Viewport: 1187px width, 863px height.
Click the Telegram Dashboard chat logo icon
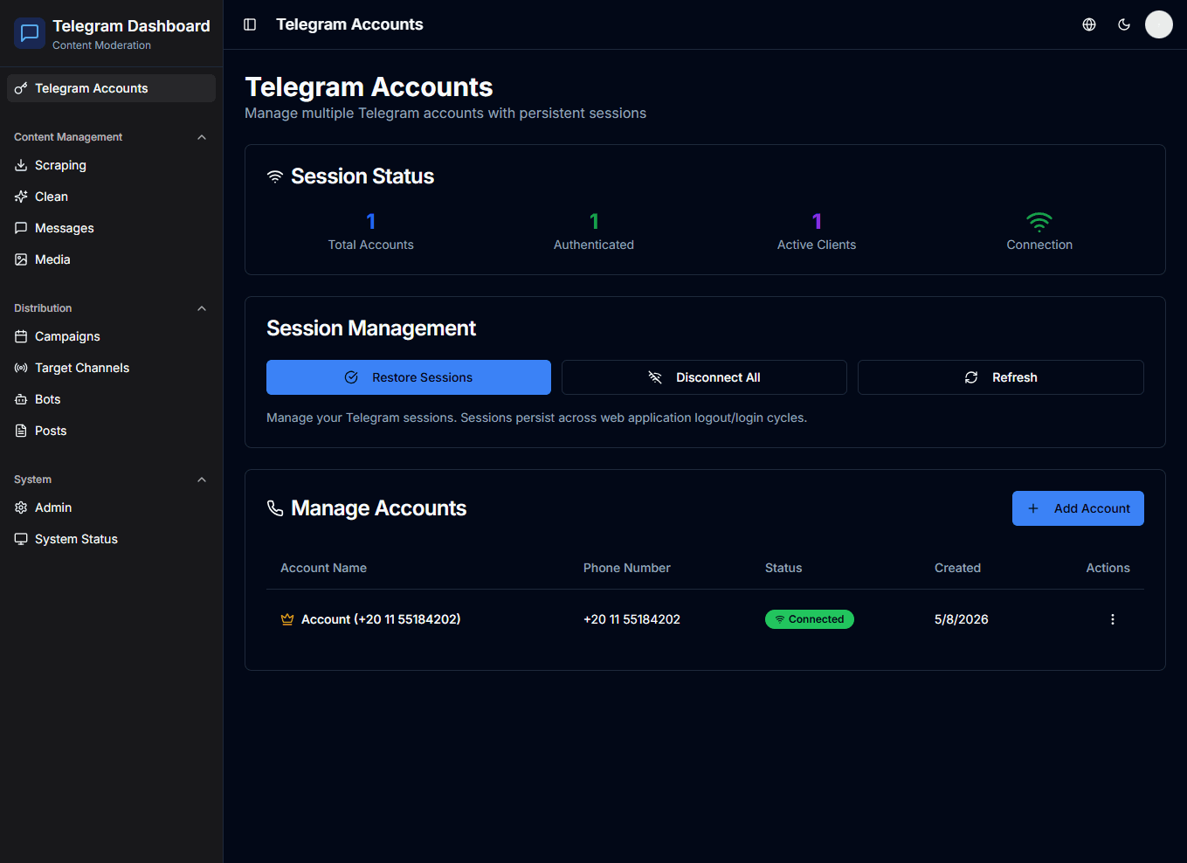click(x=30, y=33)
